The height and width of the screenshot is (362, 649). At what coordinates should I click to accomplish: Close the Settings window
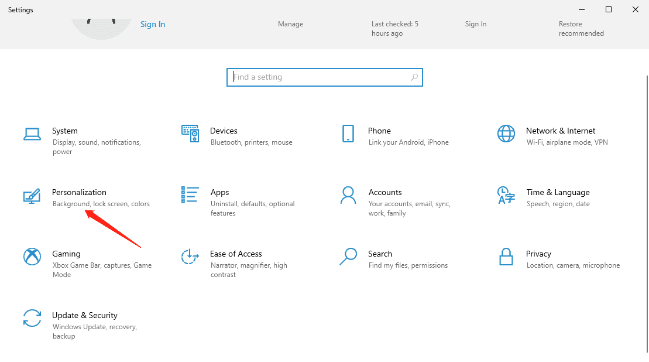click(636, 9)
